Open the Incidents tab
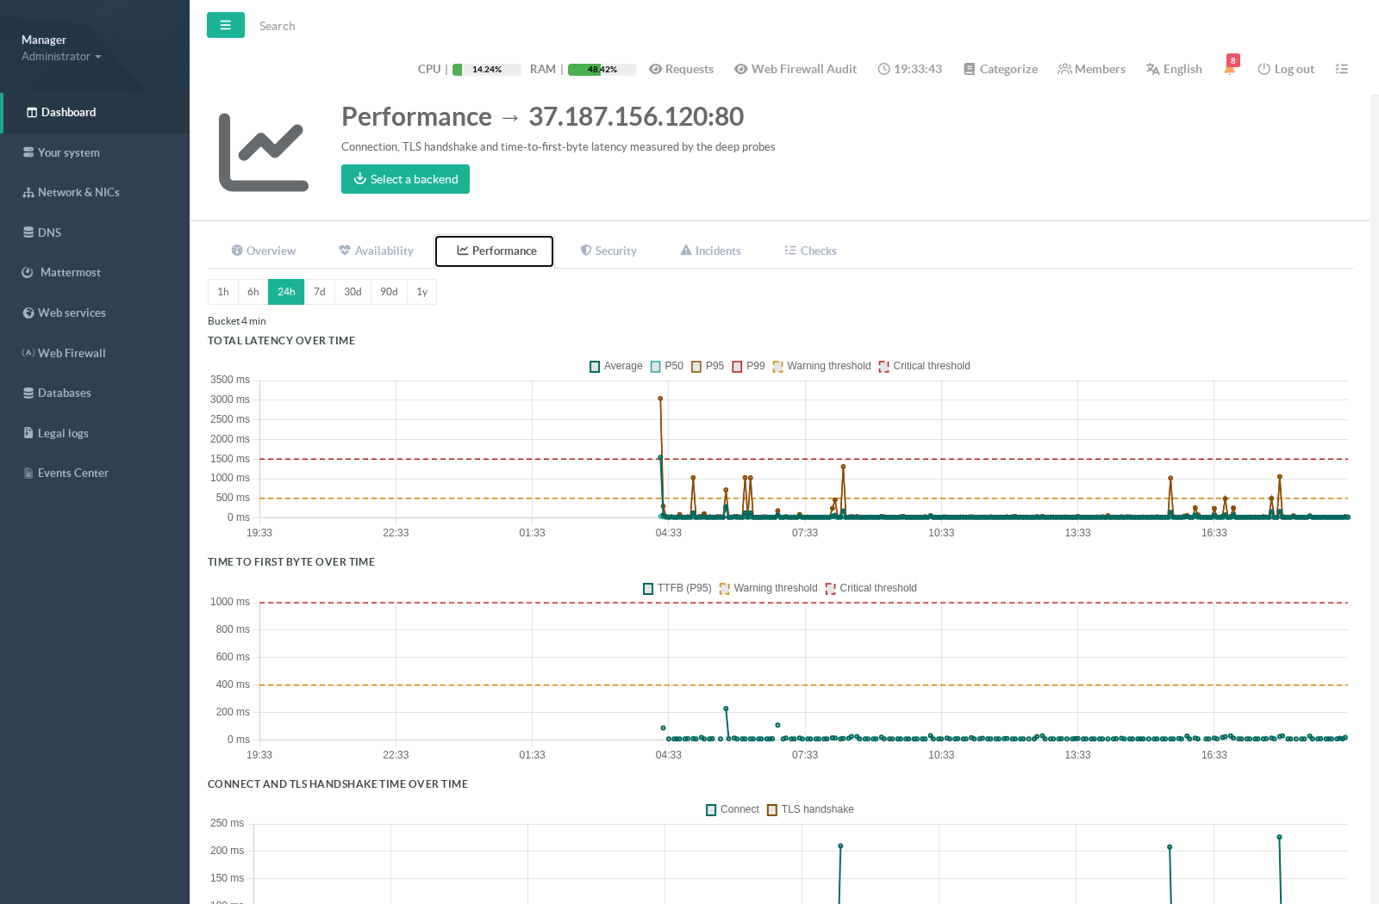Image resolution: width=1379 pixels, height=904 pixels. click(x=710, y=251)
